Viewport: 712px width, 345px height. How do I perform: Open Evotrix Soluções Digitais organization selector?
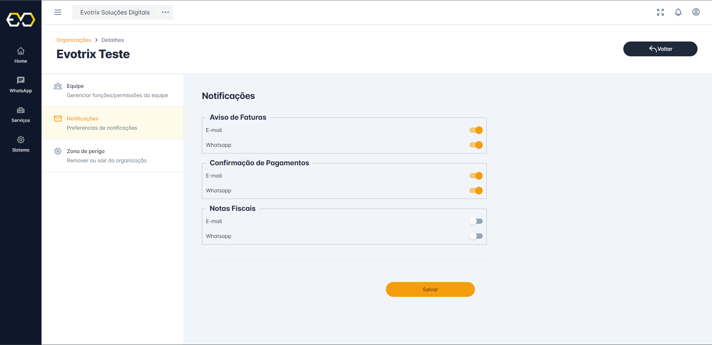point(115,12)
